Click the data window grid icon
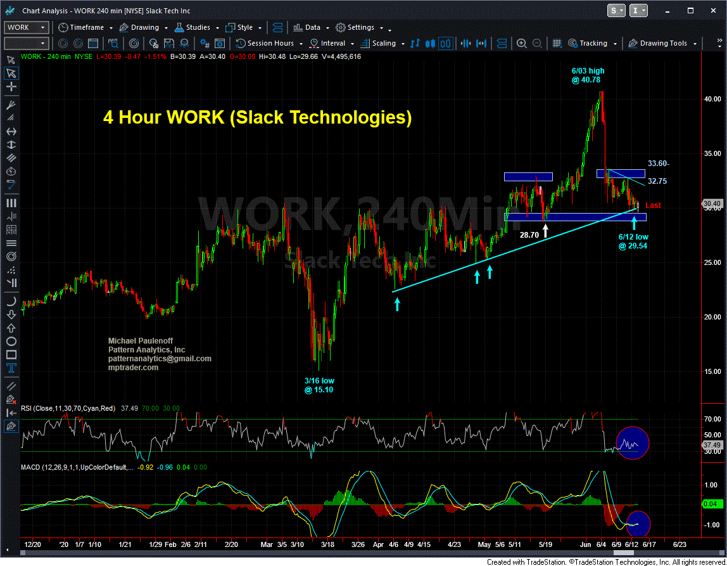Viewport: 727px width, 566px height. pyautogui.click(x=557, y=43)
